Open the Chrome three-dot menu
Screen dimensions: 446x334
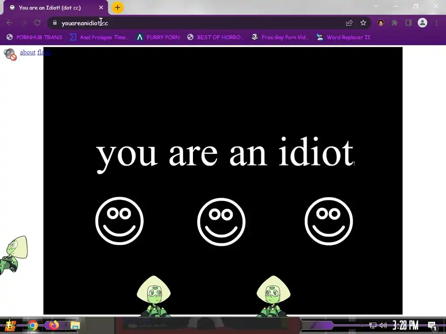(436, 23)
